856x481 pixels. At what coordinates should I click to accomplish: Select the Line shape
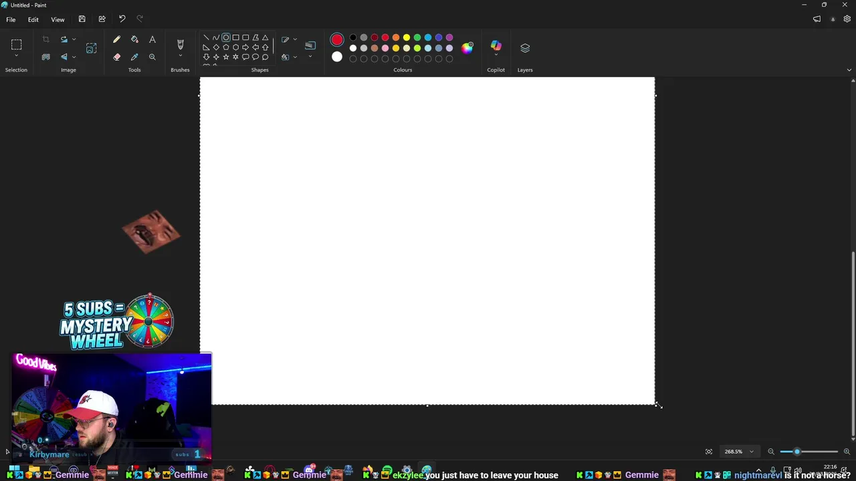pyautogui.click(x=206, y=37)
